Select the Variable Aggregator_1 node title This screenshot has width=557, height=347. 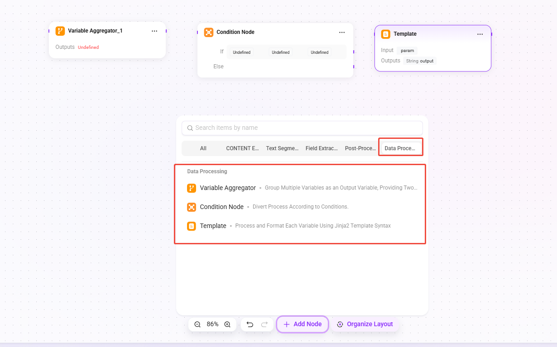[95, 31]
